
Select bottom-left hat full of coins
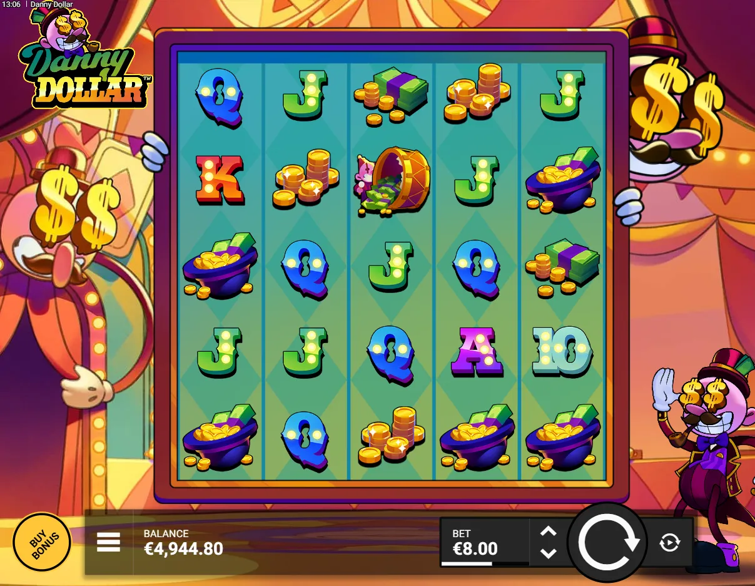[x=219, y=437]
